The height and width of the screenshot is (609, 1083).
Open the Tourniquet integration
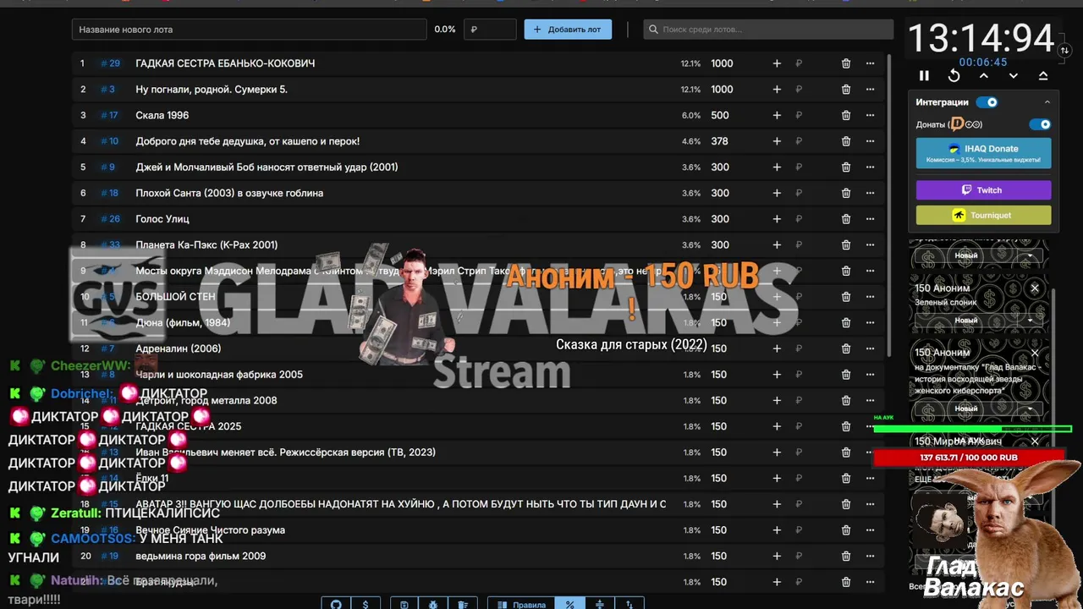(x=983, y=215)
